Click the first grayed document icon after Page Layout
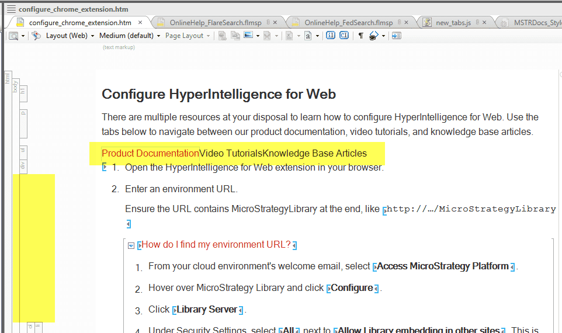This screenshot has height=333, width=562. tap(222, 36)
